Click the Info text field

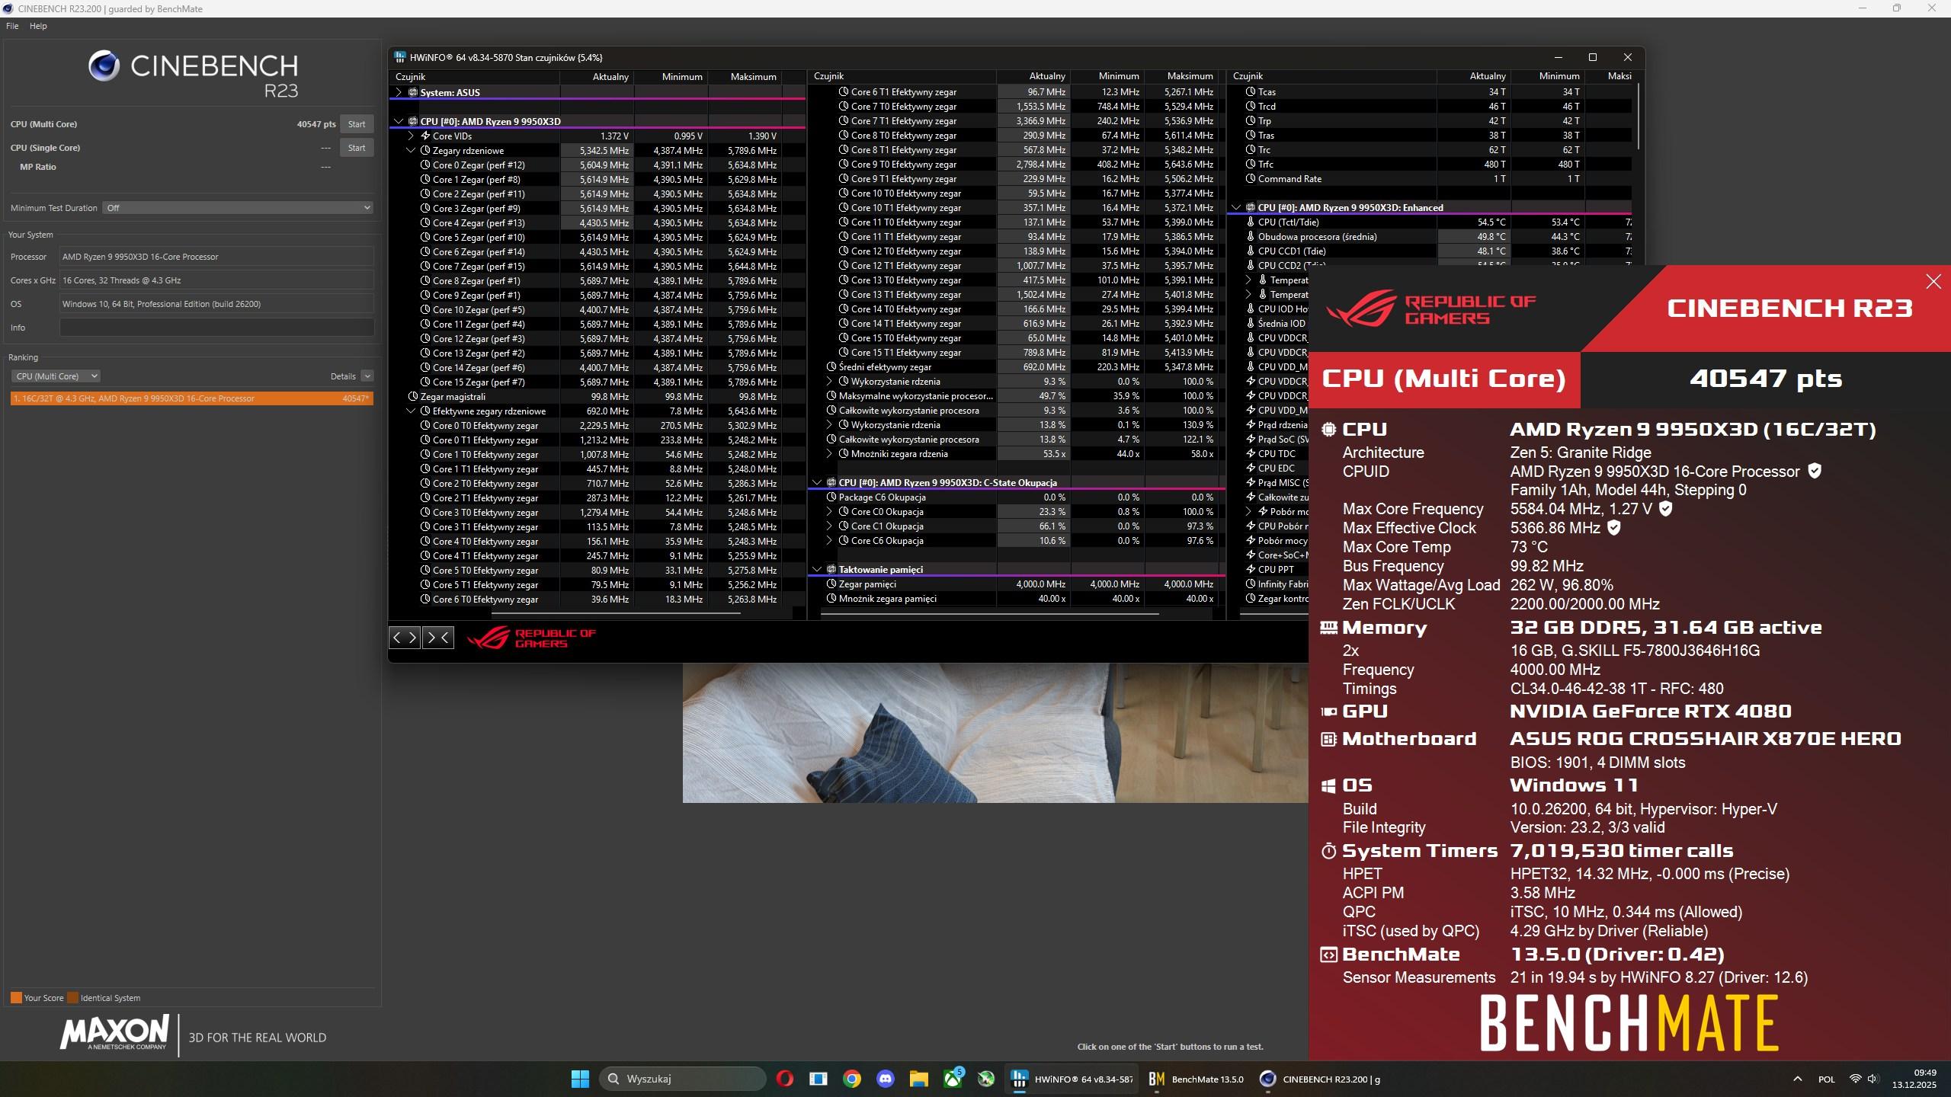(216, 328)
